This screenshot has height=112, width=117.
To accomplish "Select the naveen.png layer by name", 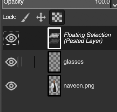I will point(79,86).
